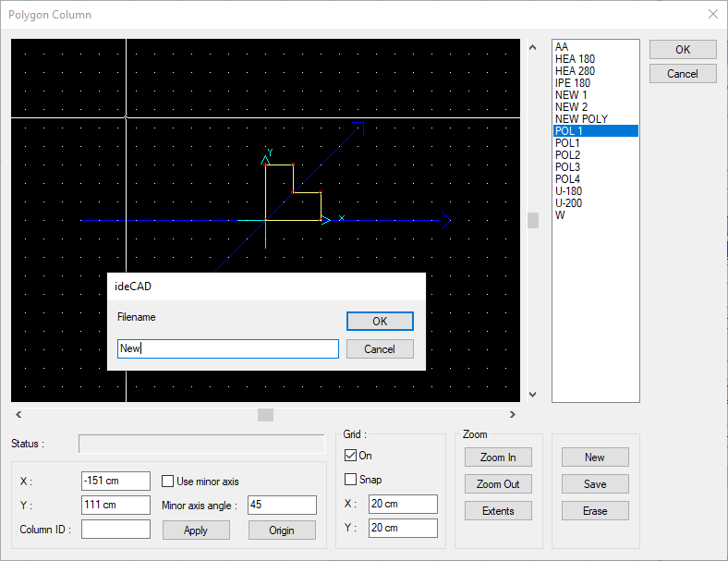Viewport: 728px width, 561px height.
Task: Cancel the ideCAD filename dialog
Action: 380,349
